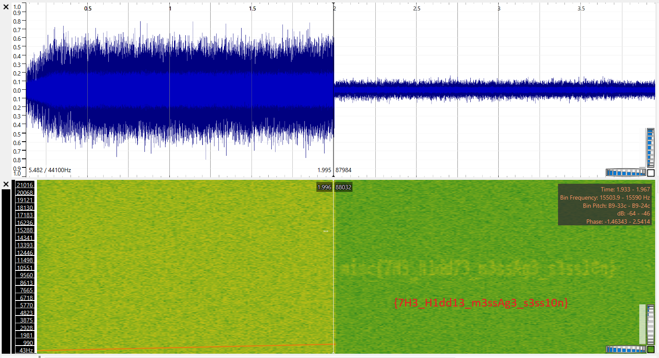Image resolution: width=659 pixels, height=358 pixels.
Task: Reset zoom with the spectrogram pane's green square button
Action: point(651,349)
